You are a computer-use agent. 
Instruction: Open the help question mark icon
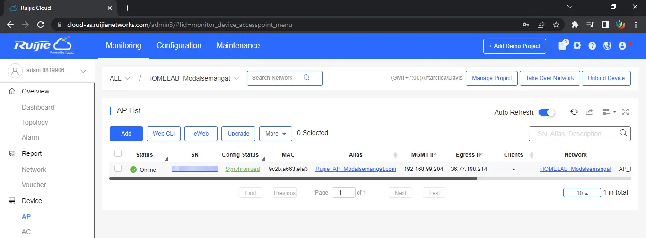(592, 46)
